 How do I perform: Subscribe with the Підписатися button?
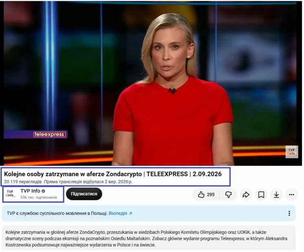(x=84, y=194)
